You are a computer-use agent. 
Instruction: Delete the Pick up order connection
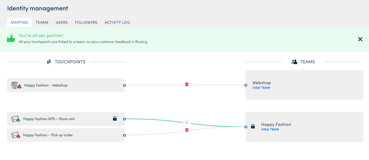tap(187, 130)
